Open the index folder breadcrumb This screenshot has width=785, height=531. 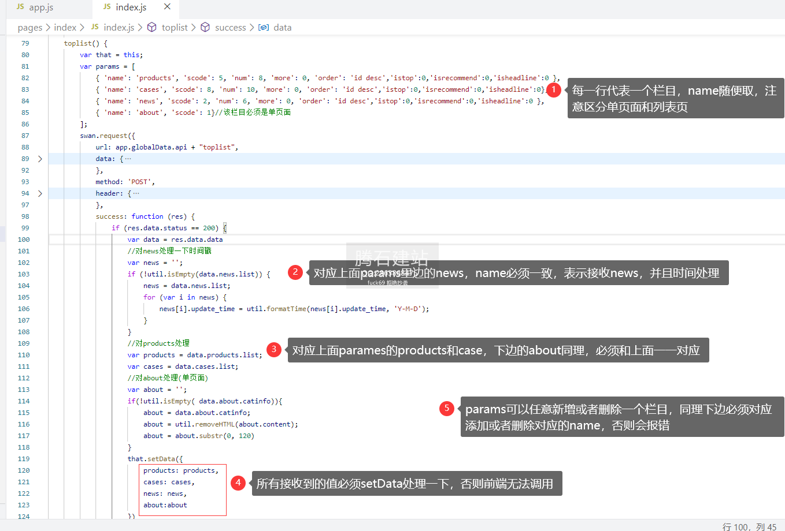pyautogui.click(x=65, y=27)
